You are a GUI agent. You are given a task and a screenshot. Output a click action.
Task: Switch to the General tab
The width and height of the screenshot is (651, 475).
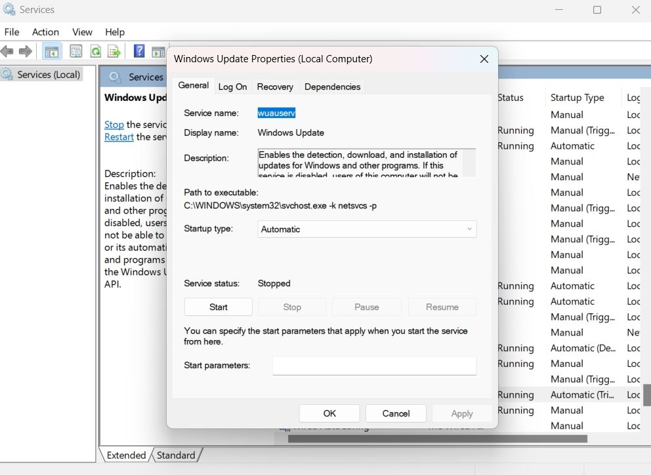coord(193,85)
